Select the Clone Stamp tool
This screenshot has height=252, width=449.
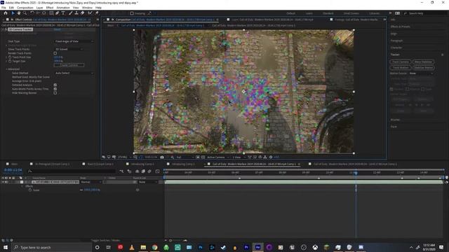(x=76, y=13)
